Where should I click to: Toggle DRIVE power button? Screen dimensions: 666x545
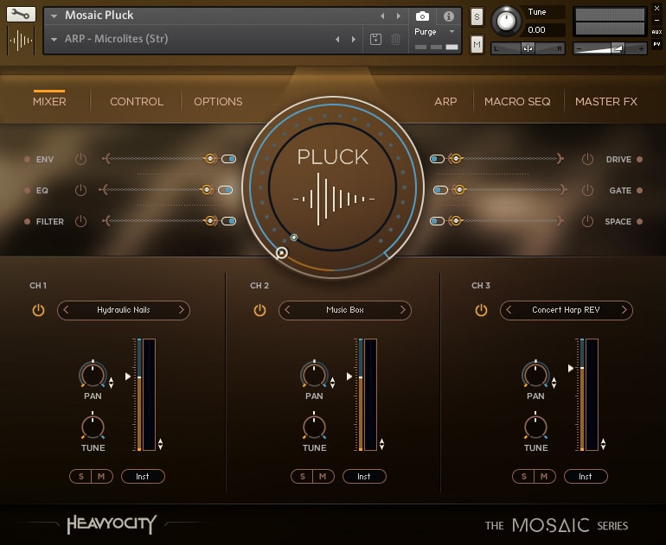(x=587, y=159)
